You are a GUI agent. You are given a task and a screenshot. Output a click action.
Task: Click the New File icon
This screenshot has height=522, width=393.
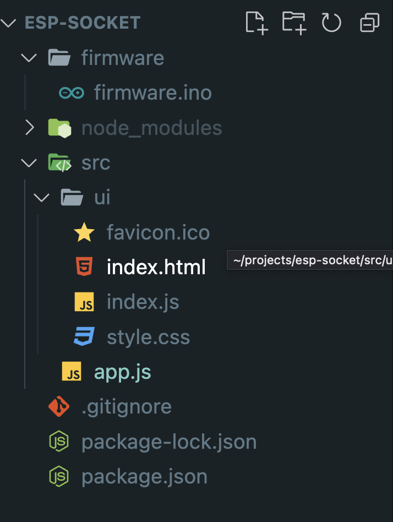256,23
